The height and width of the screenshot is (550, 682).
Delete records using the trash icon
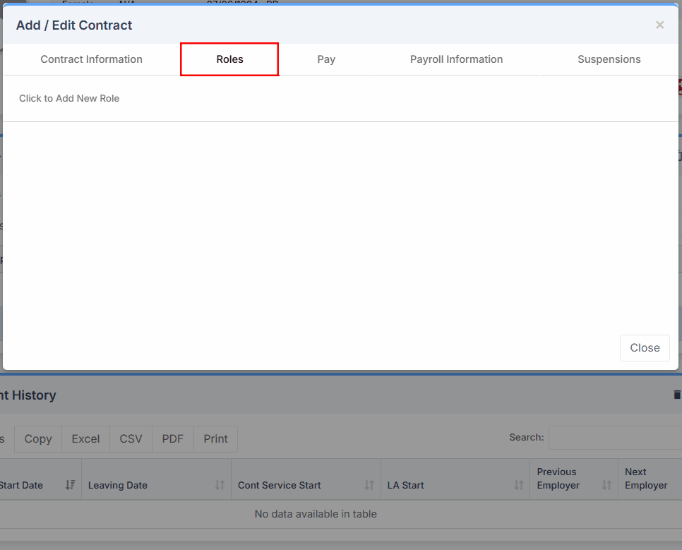pyautogui.click(x=676, y=395)
